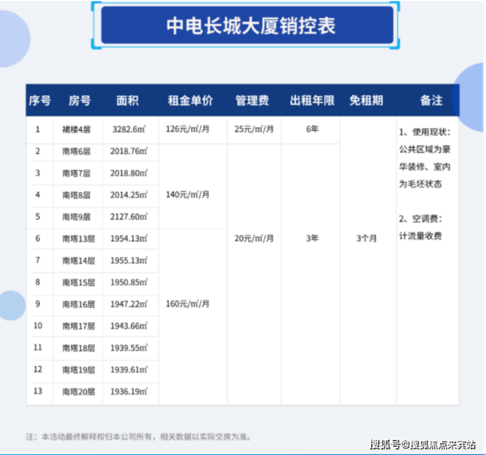
Task: Click the 南塔19层 room cell
Action: [x=78, y=370]
